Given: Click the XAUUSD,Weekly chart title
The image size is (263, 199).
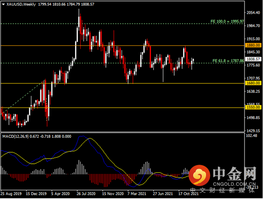Looking at the screenshot, I should coord(21,4).
